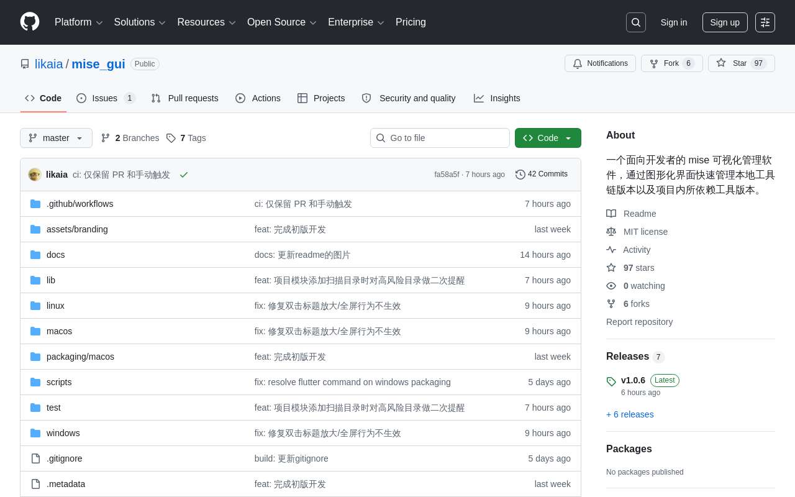This screenshot has width=795, height=497.
Task: Click the linux folder icon
Action: pos(35,306)
